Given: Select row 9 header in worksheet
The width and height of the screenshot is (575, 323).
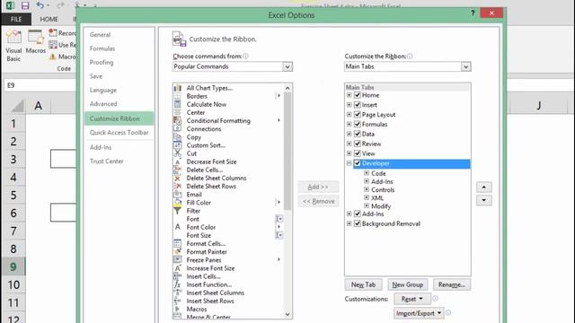Looking at the screenshot, I should [x=13, y=266].
